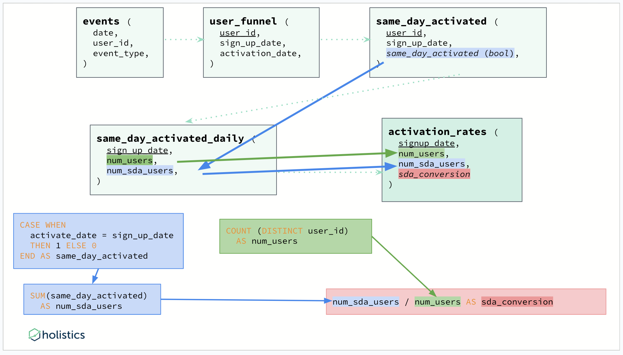Click green num_users field in same_day_activated_daily

pos(129,161)
